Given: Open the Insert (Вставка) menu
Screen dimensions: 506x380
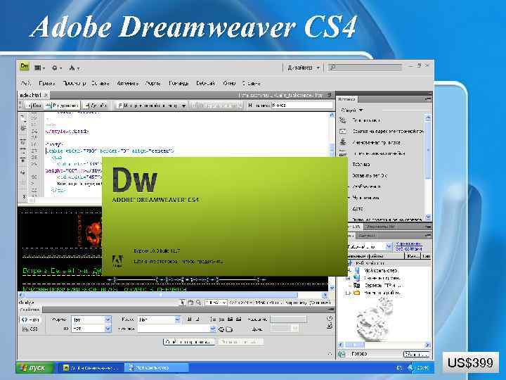Looking at the screenshot, I should [100, 83].
